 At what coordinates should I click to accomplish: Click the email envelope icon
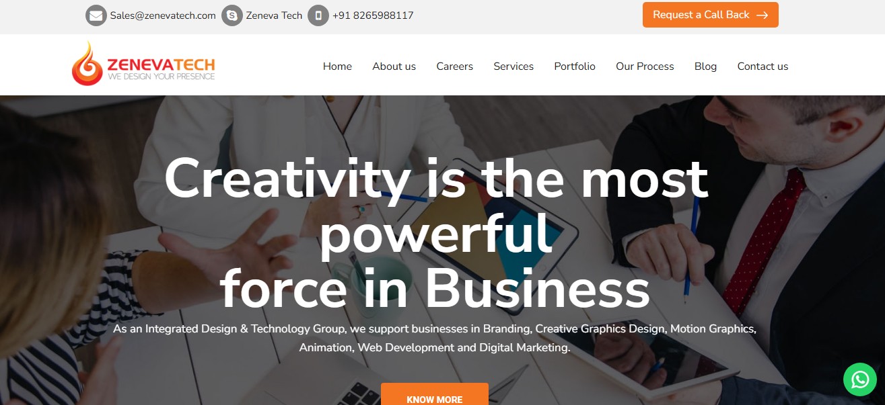point(96,15)
